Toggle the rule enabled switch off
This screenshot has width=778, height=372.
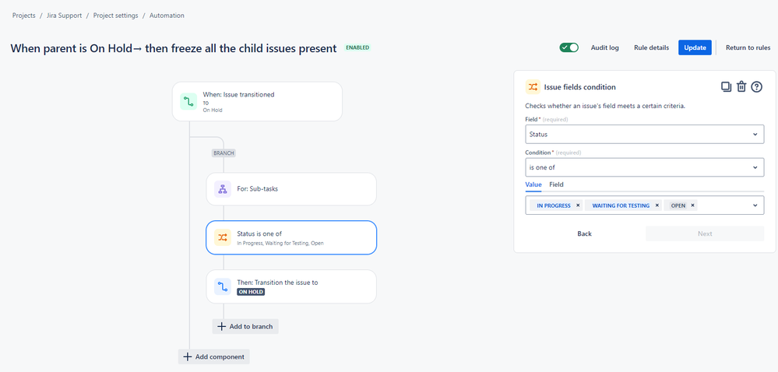(x=569, y=47)
